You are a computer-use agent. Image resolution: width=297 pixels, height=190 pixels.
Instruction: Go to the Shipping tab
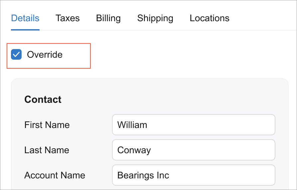155,18
